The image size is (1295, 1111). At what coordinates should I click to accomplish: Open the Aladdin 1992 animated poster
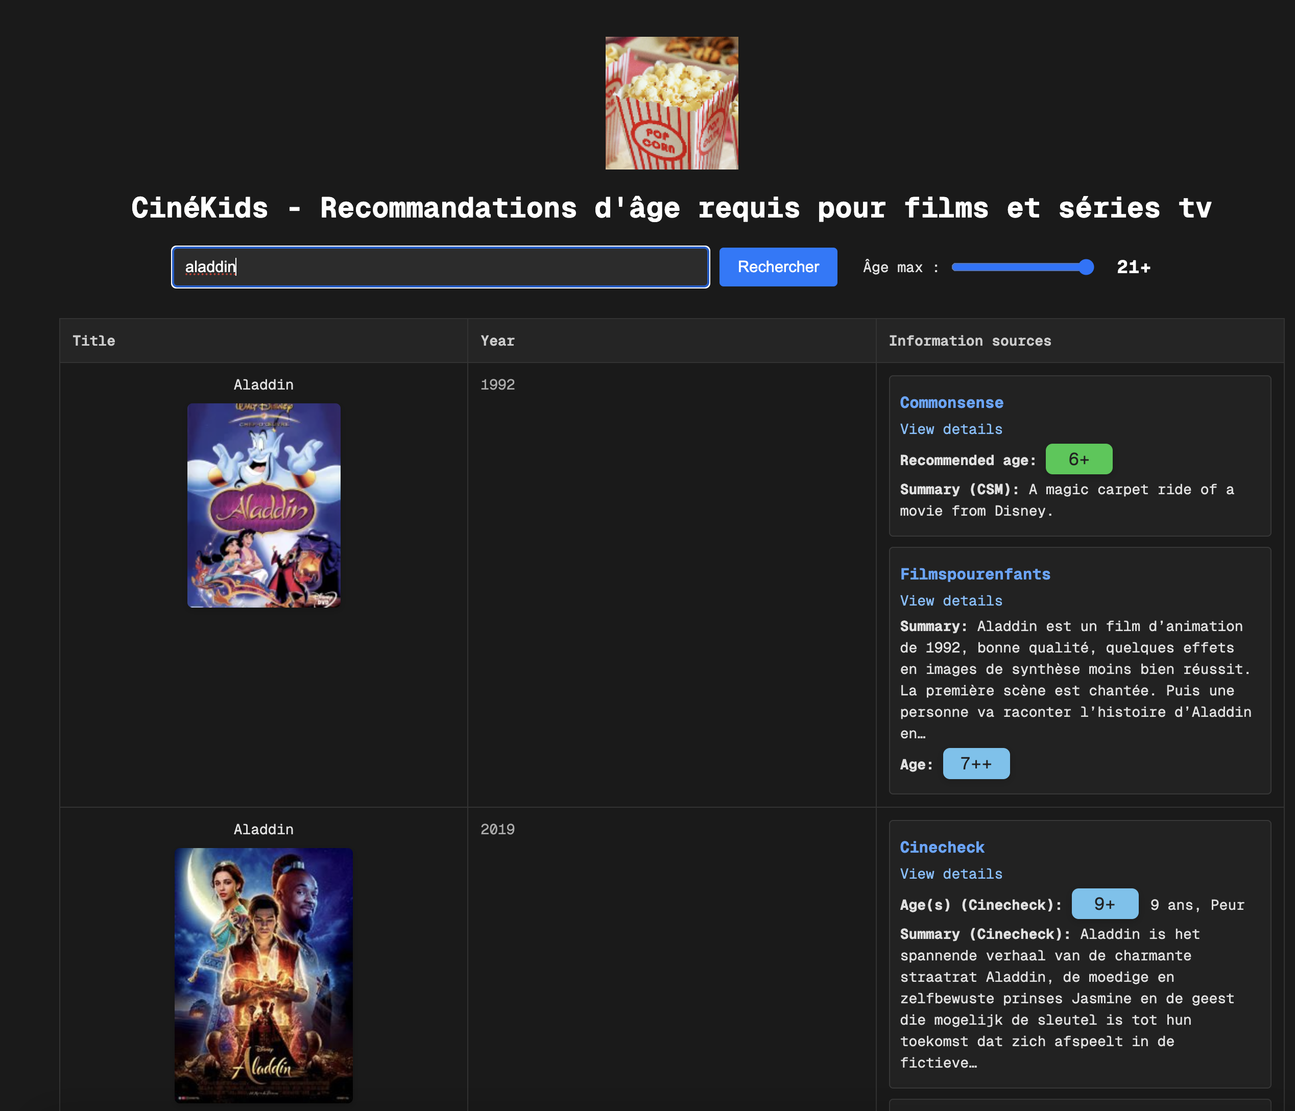264,505
